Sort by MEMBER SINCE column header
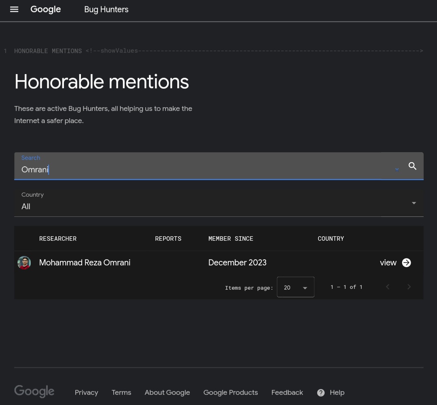 [231, 239]
